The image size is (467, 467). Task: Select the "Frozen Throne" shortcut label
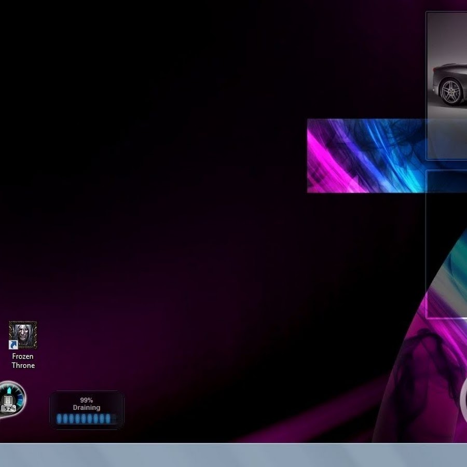pyautogui.click(x=23, y=361)
